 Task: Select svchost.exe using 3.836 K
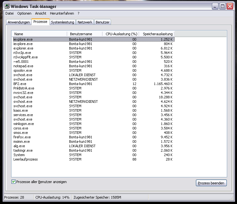pyautogui.click(x=94, y=79)
